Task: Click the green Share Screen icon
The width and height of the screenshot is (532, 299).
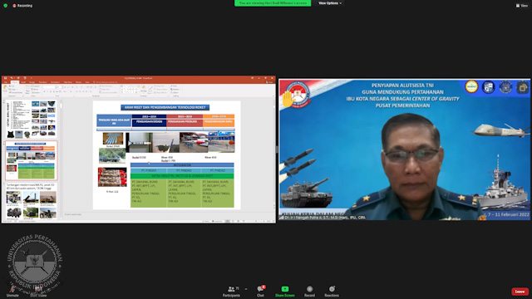Action: click(x=285, y=289)
